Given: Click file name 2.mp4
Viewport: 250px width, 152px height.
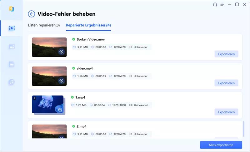Looking at the screenshot, I should coord(82,126).
